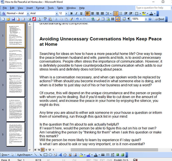Create a new blank document
This screenshot has width=172, height=161.
(3, 19)
